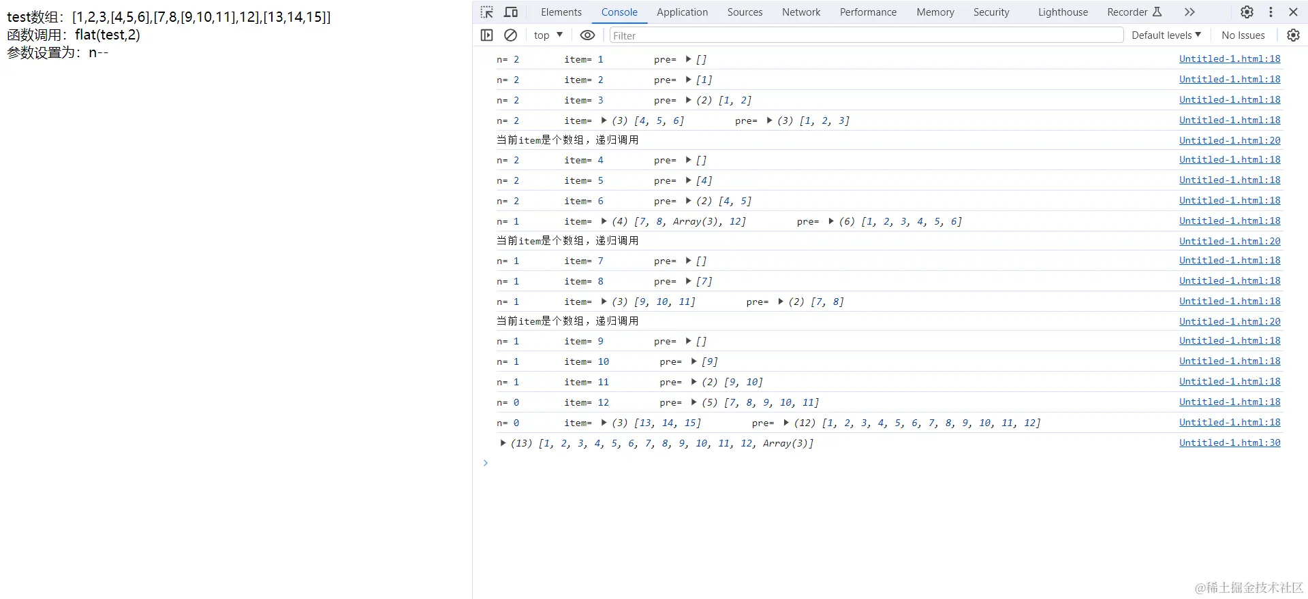The height and width of the screenshot is (599, 1308).
Task: Expand pre array (3) [1, 2, 3]
Action: [x=769, y=120]
